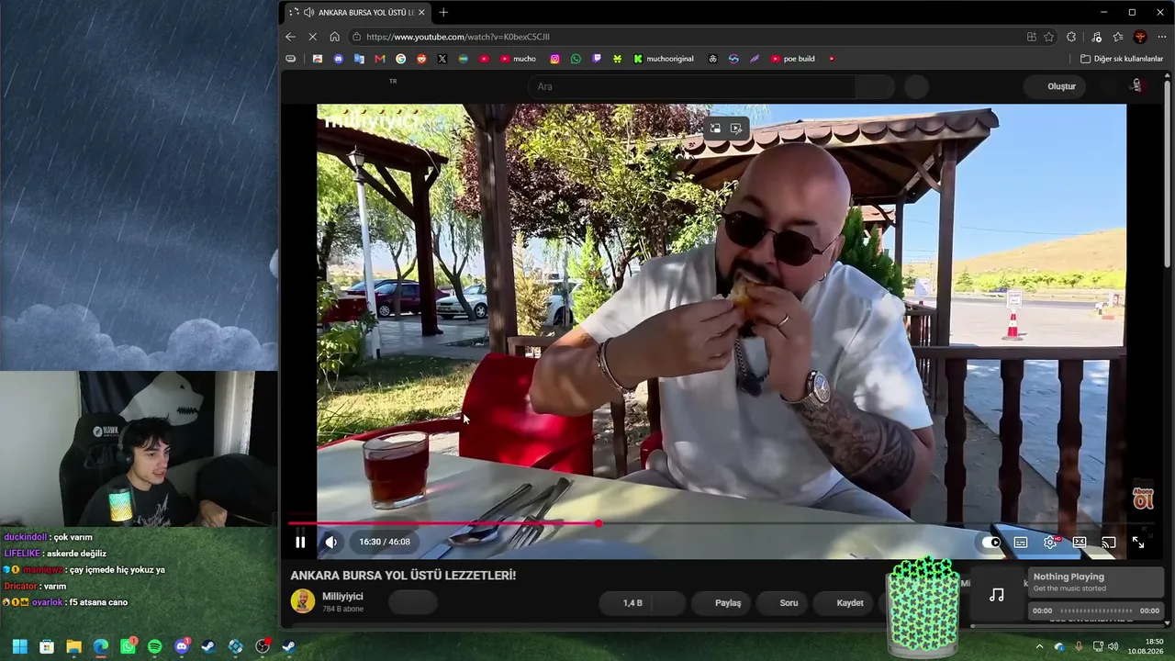1175x661 pixels.
Task: Open the Gmail bookmark icon
Action: point(380,59)
